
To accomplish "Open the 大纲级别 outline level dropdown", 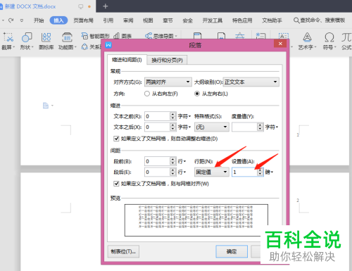I will point(251,82).
